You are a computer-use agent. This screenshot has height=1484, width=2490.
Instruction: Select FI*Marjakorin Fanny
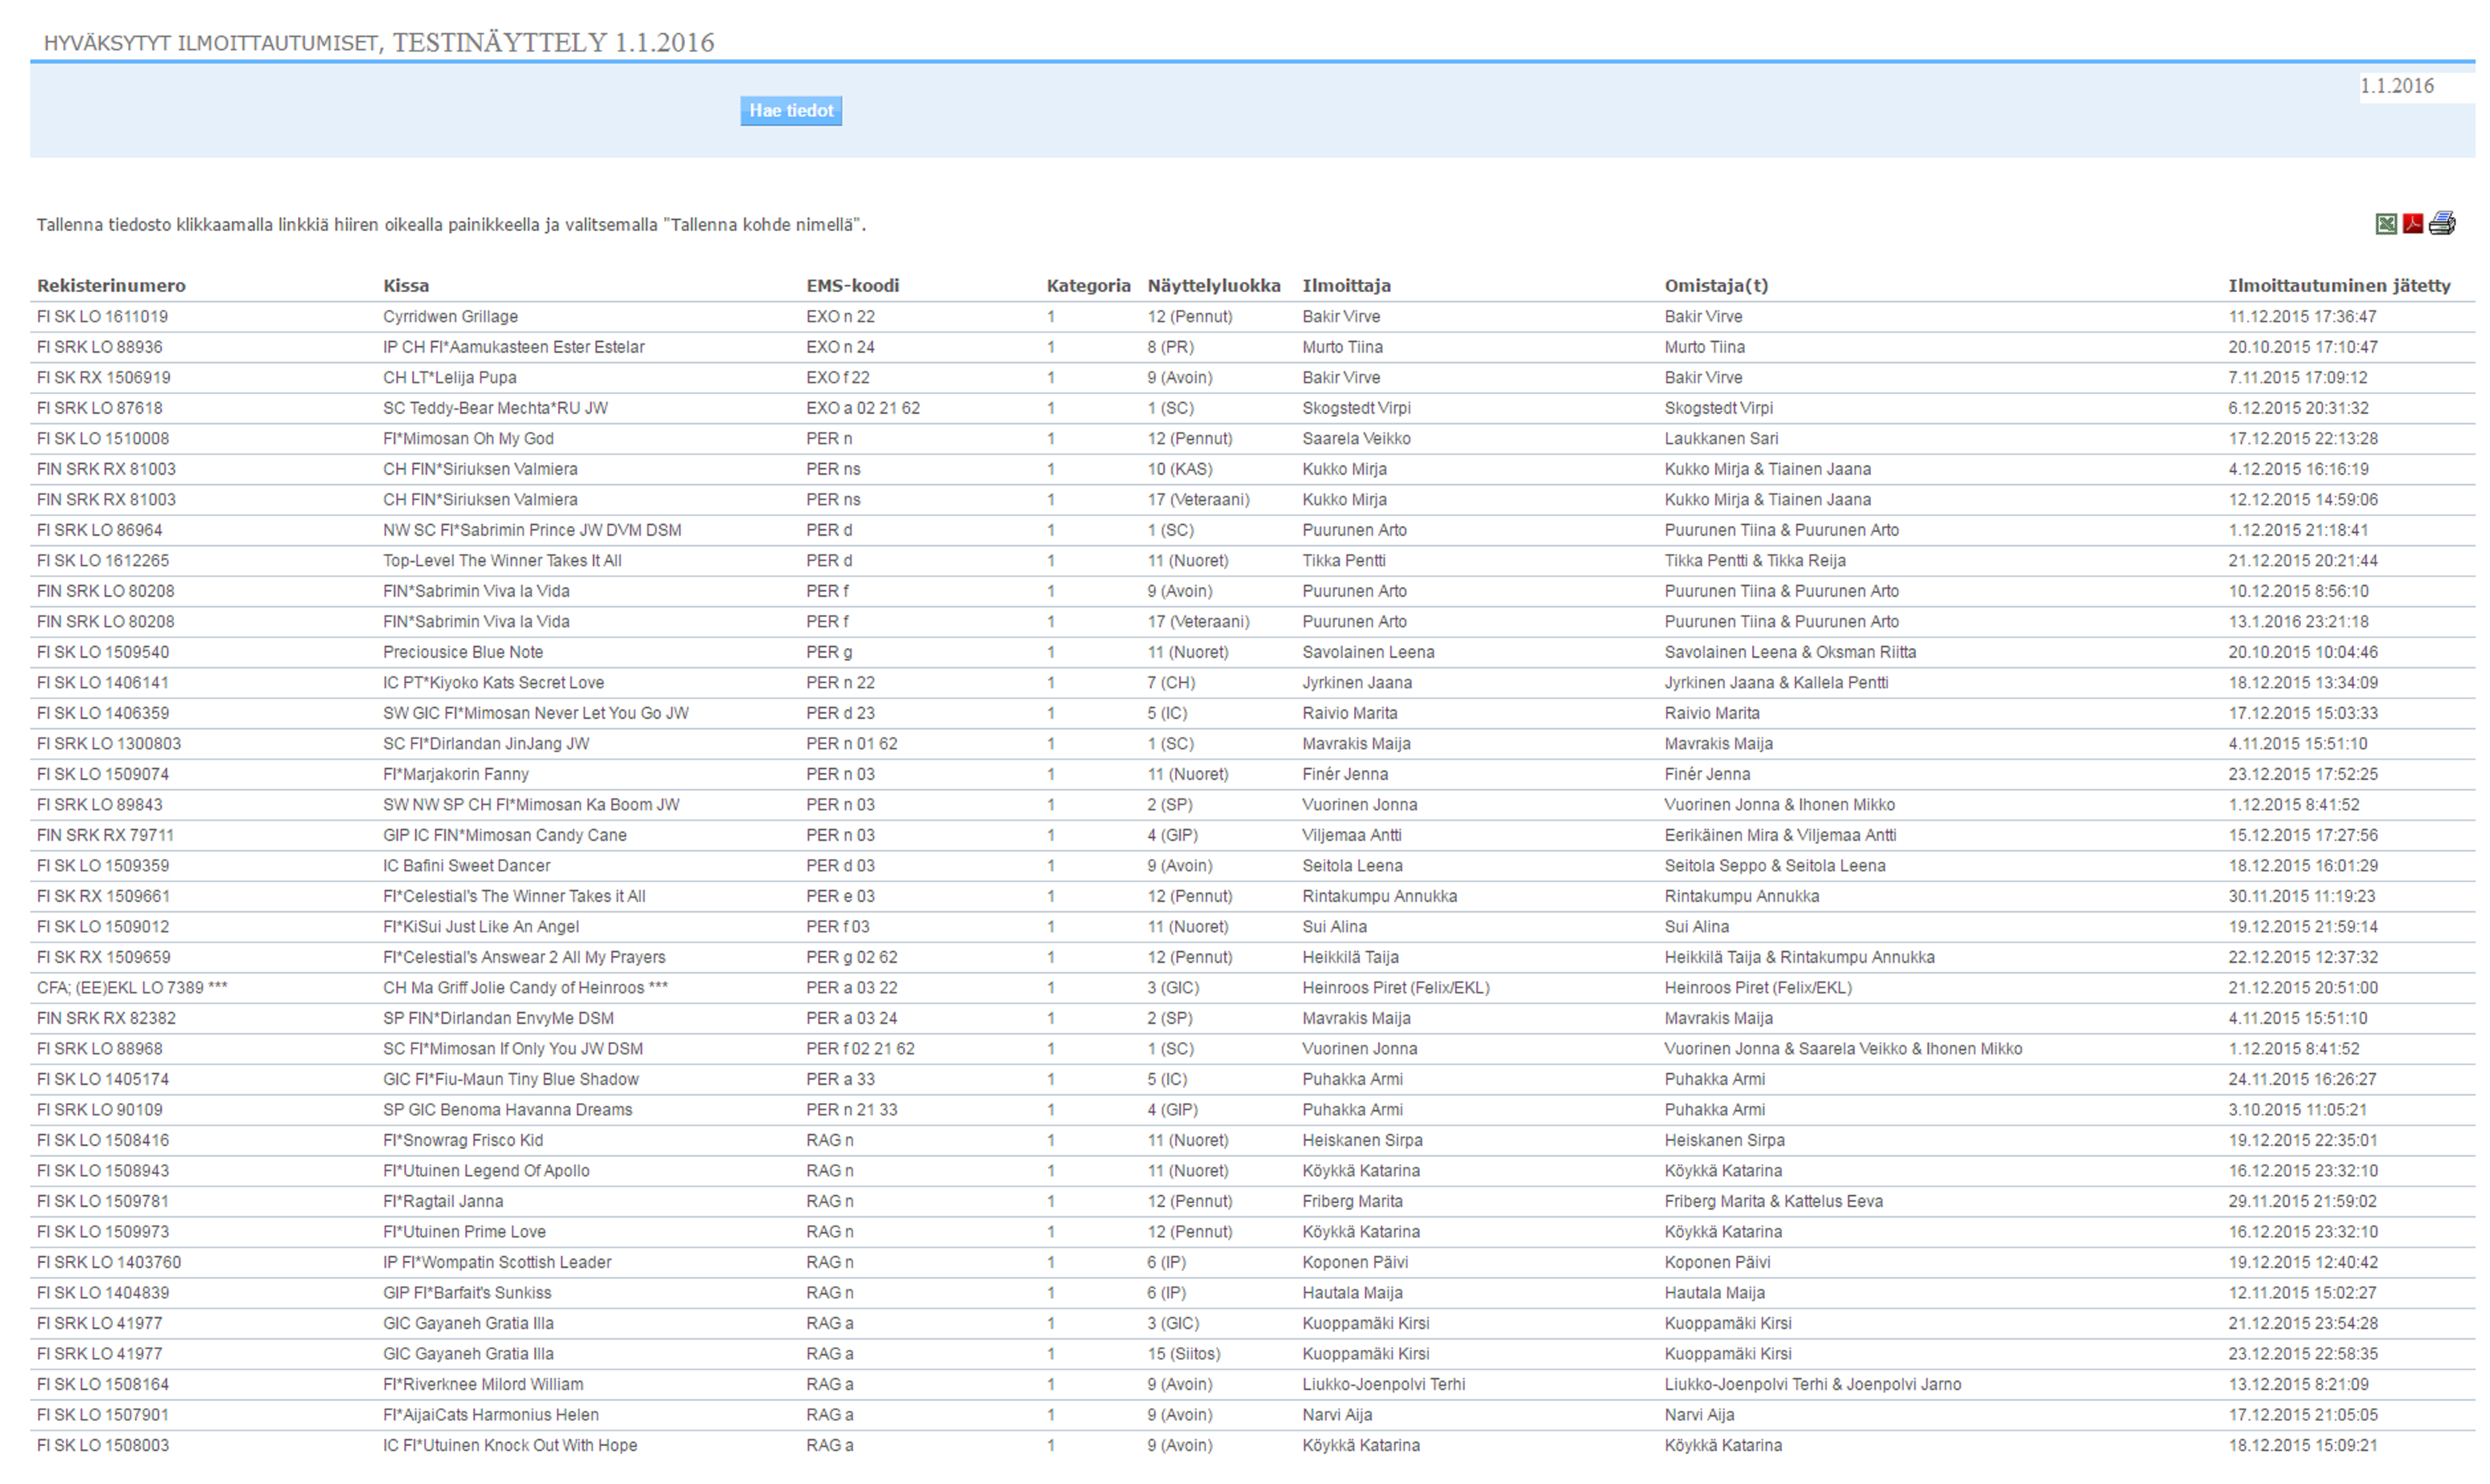click(456, 775)
